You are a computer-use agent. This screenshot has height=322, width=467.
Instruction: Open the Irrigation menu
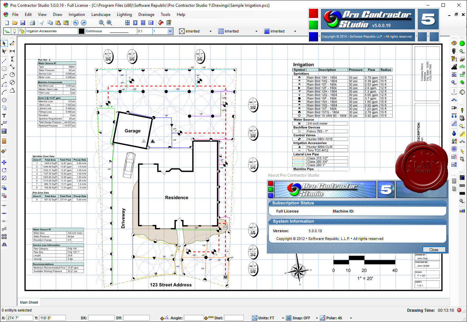[77, 15]
